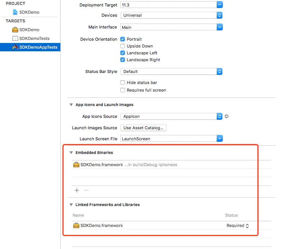Click the Name column header
Image resolution: width=282 pixels, height=249 pixels.
pos(78,215)
